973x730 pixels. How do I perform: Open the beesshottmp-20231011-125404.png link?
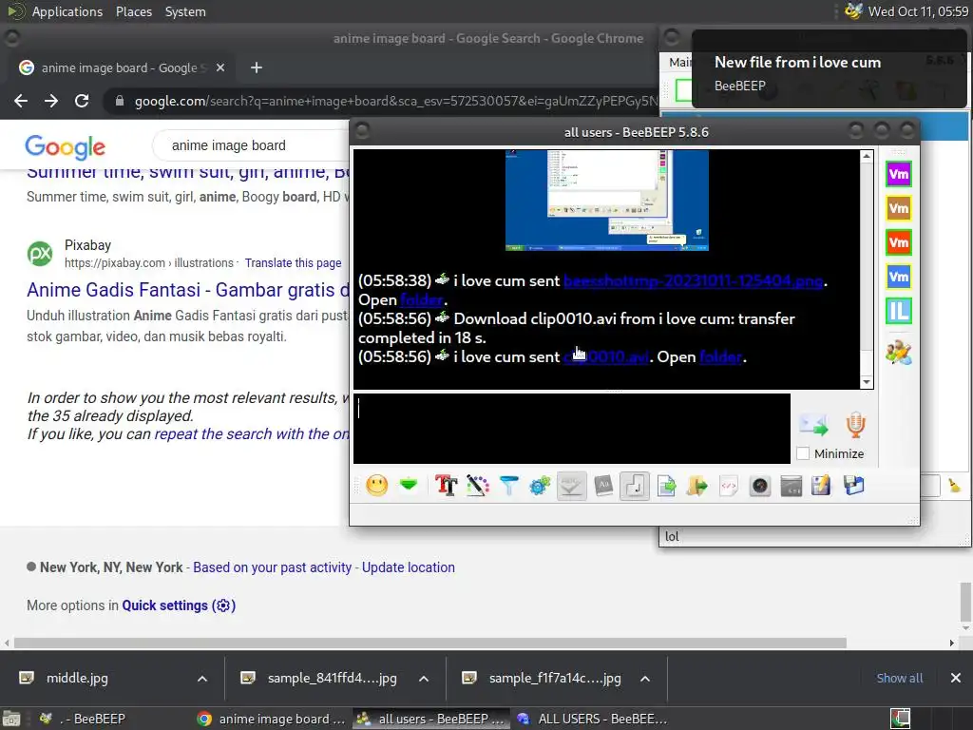[x=693, y=280]
